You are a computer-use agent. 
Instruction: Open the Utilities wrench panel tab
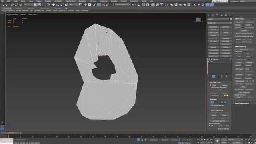(230, 15)
